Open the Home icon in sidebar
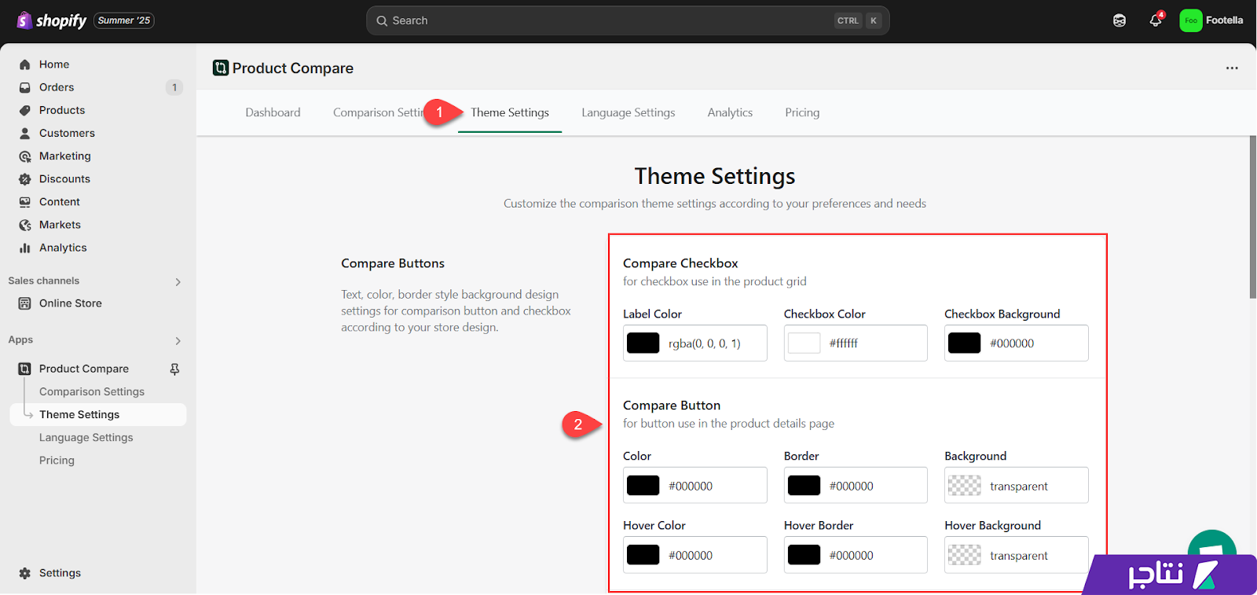The width and height of the screenshot is (1257, 595). [x=25, y=64]
